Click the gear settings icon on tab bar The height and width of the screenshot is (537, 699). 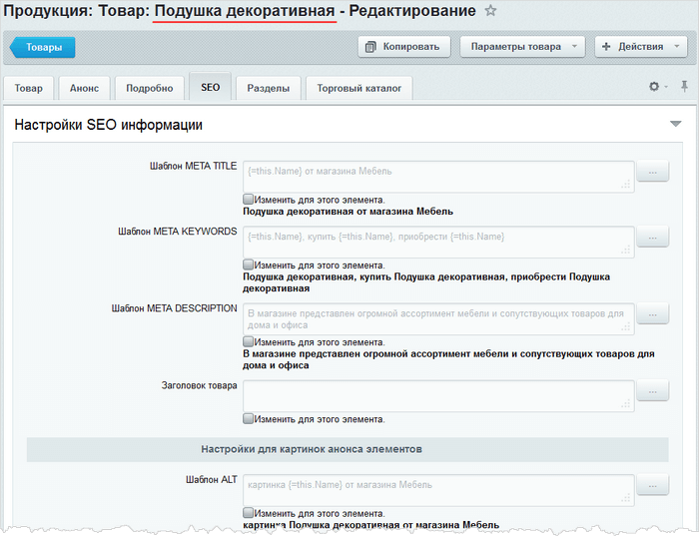(x=655, y=88)
